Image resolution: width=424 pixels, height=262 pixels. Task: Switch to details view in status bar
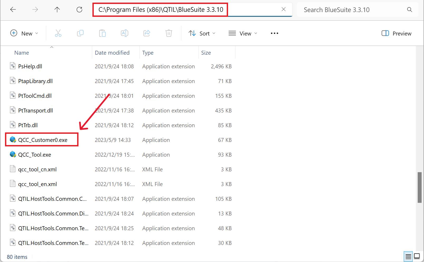pyautogui.click(x=408, y=256)
